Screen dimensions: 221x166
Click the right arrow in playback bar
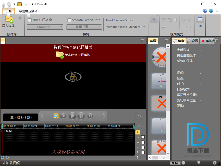pos(104,116)
